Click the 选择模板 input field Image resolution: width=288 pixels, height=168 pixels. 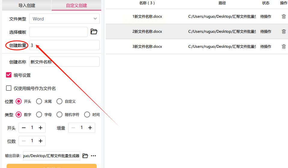(x=58, y=32)
